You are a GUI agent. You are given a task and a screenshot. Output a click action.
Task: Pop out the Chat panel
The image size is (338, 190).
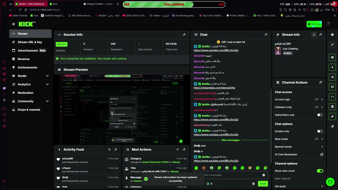point(266,35)
